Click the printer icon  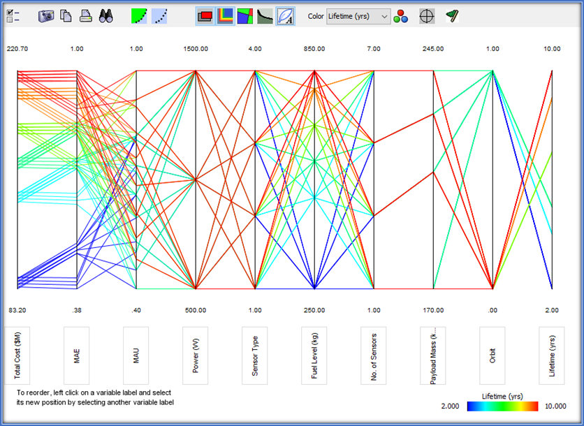(x=85, y=16)
